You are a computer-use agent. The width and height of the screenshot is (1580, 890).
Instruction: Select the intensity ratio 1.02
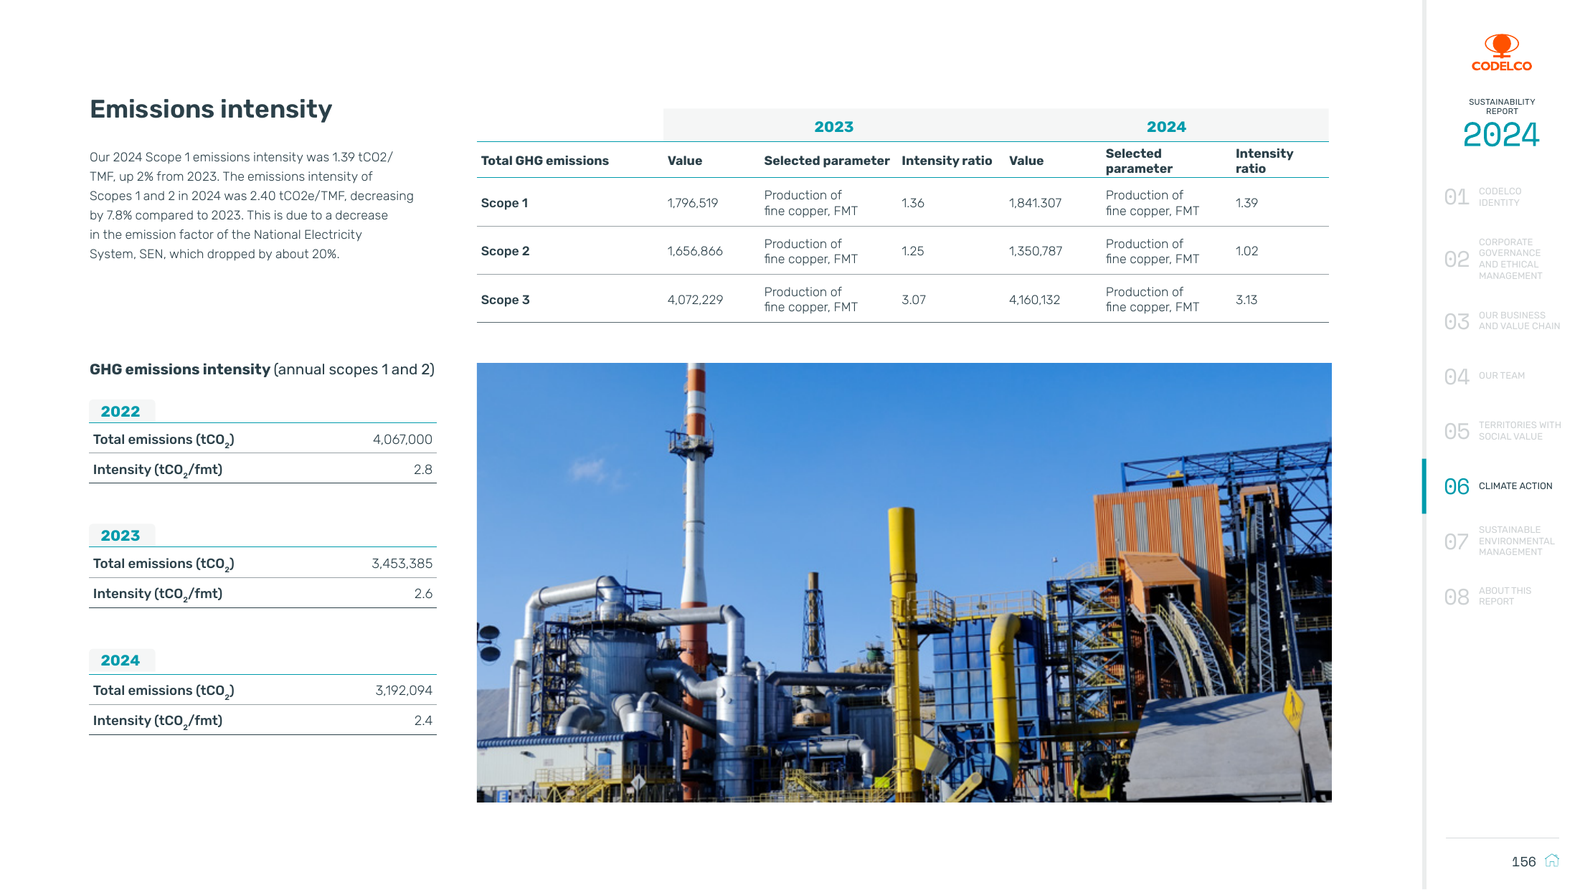1247,251
